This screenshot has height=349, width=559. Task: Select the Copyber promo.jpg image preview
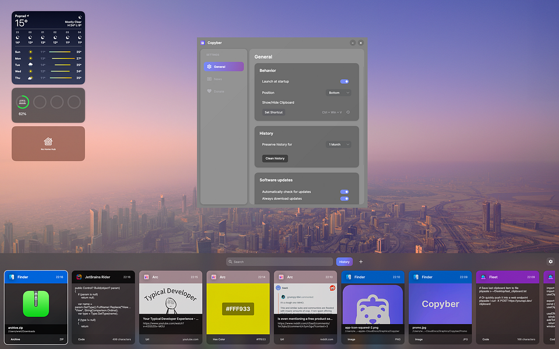440,304
